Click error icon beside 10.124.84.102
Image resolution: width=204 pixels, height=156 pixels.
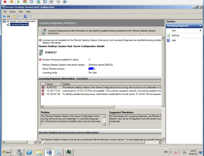(43, 94)
